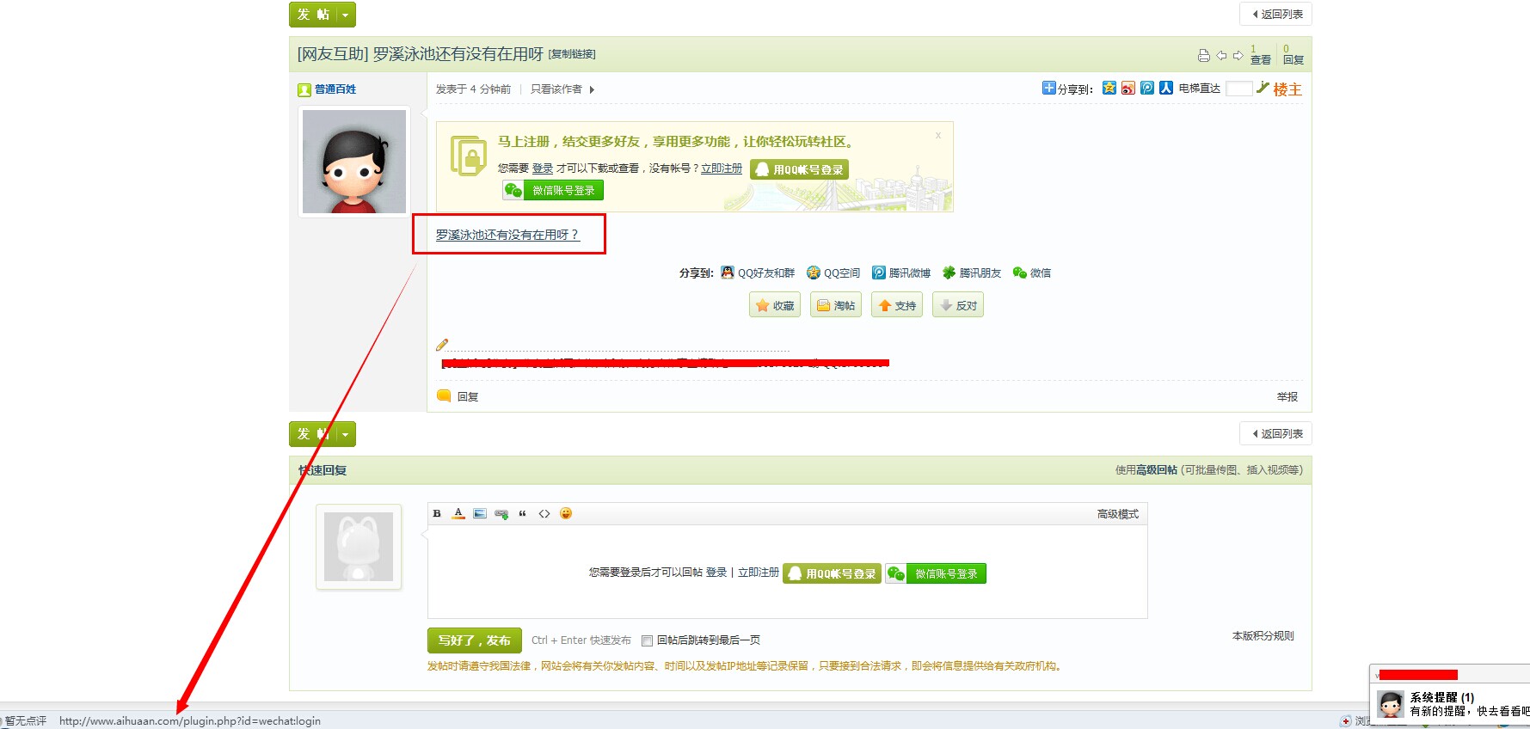
Task: Switch to 高级模式 editor
Action: click(x=1118, y=514)
